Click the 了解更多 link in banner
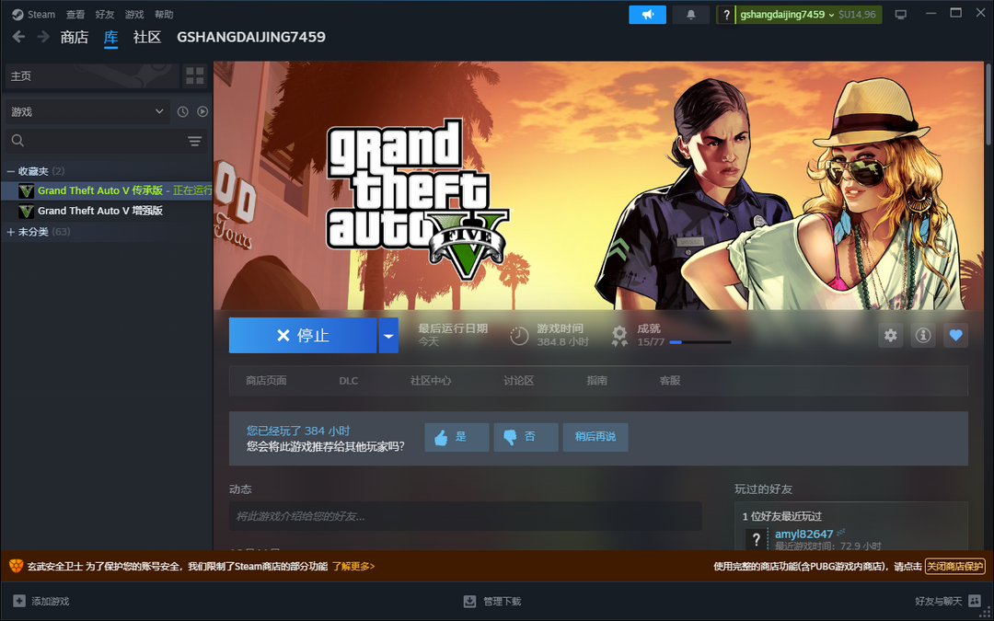The height and width of the screenshot is (621, 994). (353, 567)
